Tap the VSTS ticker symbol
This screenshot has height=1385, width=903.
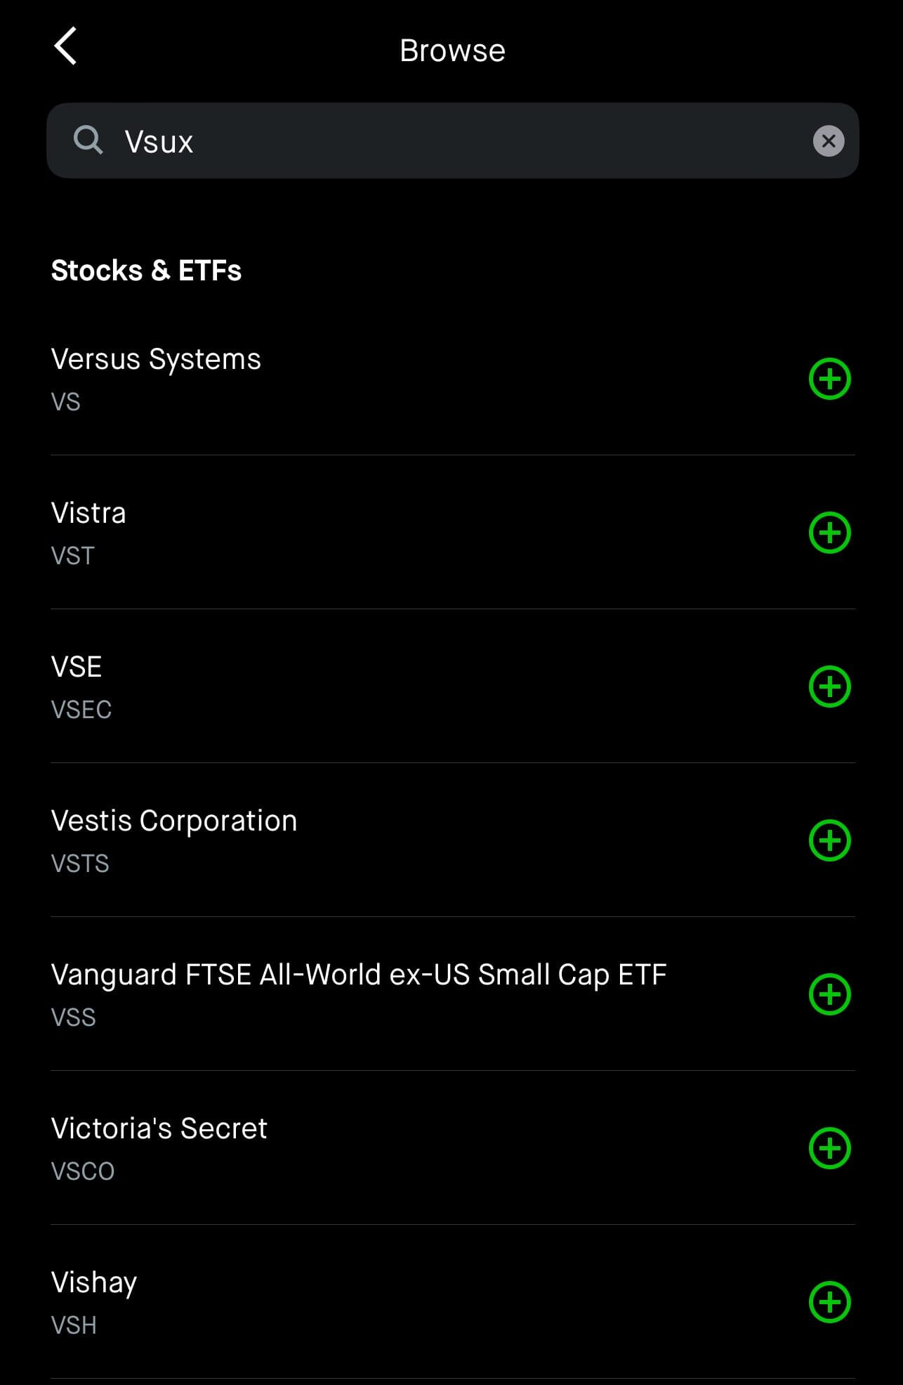pos(80,864)
